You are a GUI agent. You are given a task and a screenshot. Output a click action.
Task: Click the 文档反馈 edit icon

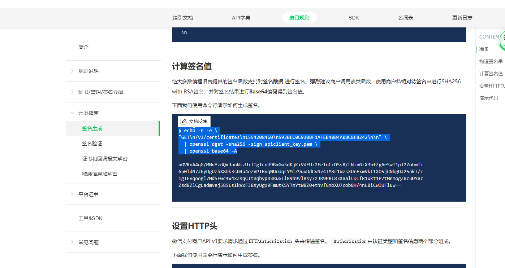tap(184, 121)
